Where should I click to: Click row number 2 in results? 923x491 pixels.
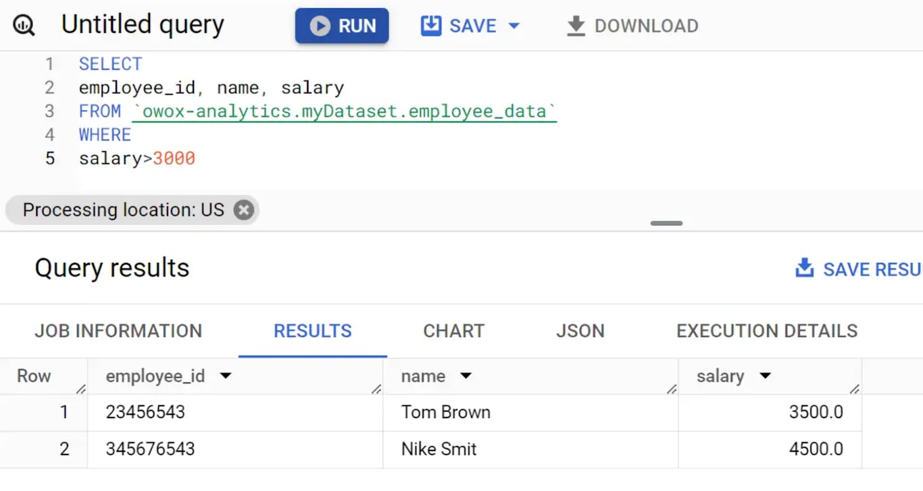[64, 449]
